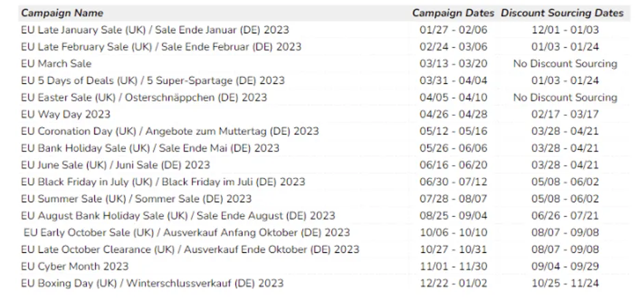Click the EU Easter Sale campaign name
The image size is (640, 300).
point(144,97)
